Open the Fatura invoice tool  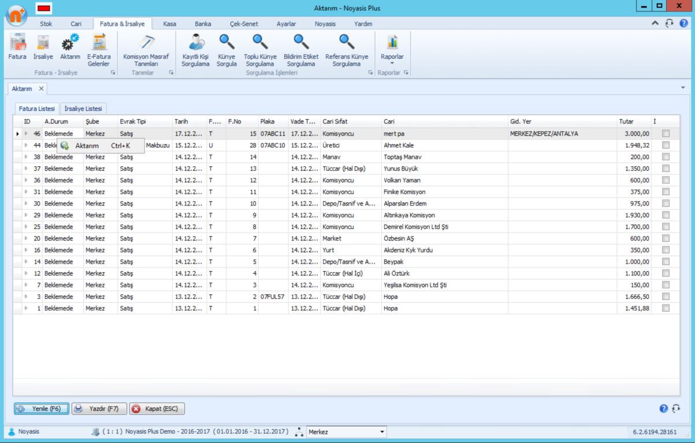click(17, 47)
